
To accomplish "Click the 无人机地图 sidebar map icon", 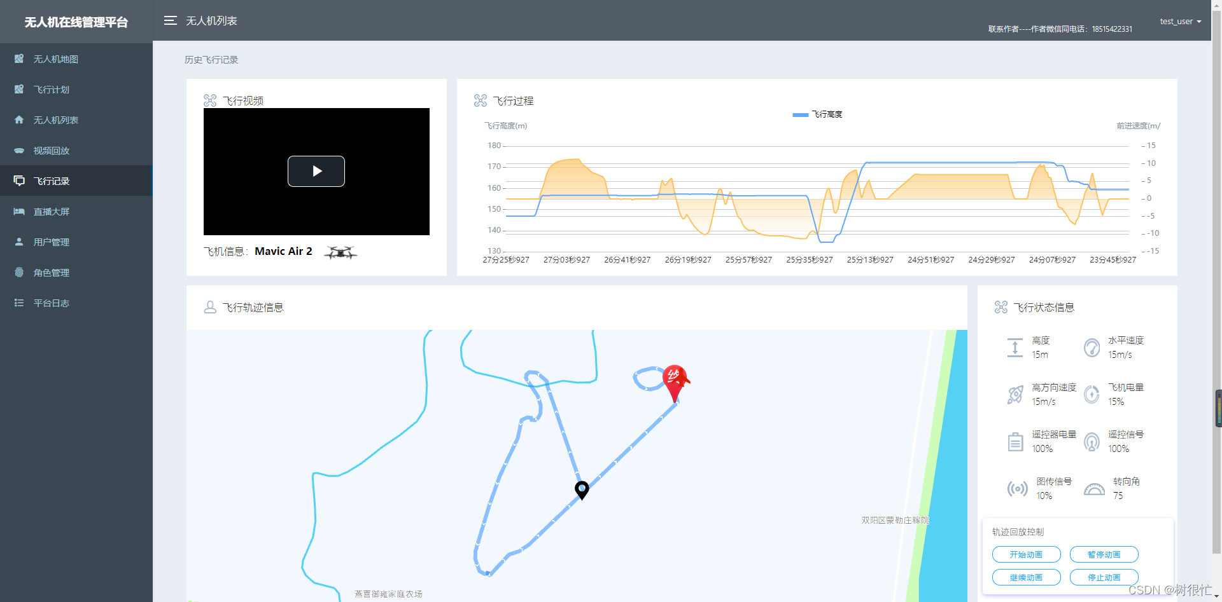I will point(19,58).
